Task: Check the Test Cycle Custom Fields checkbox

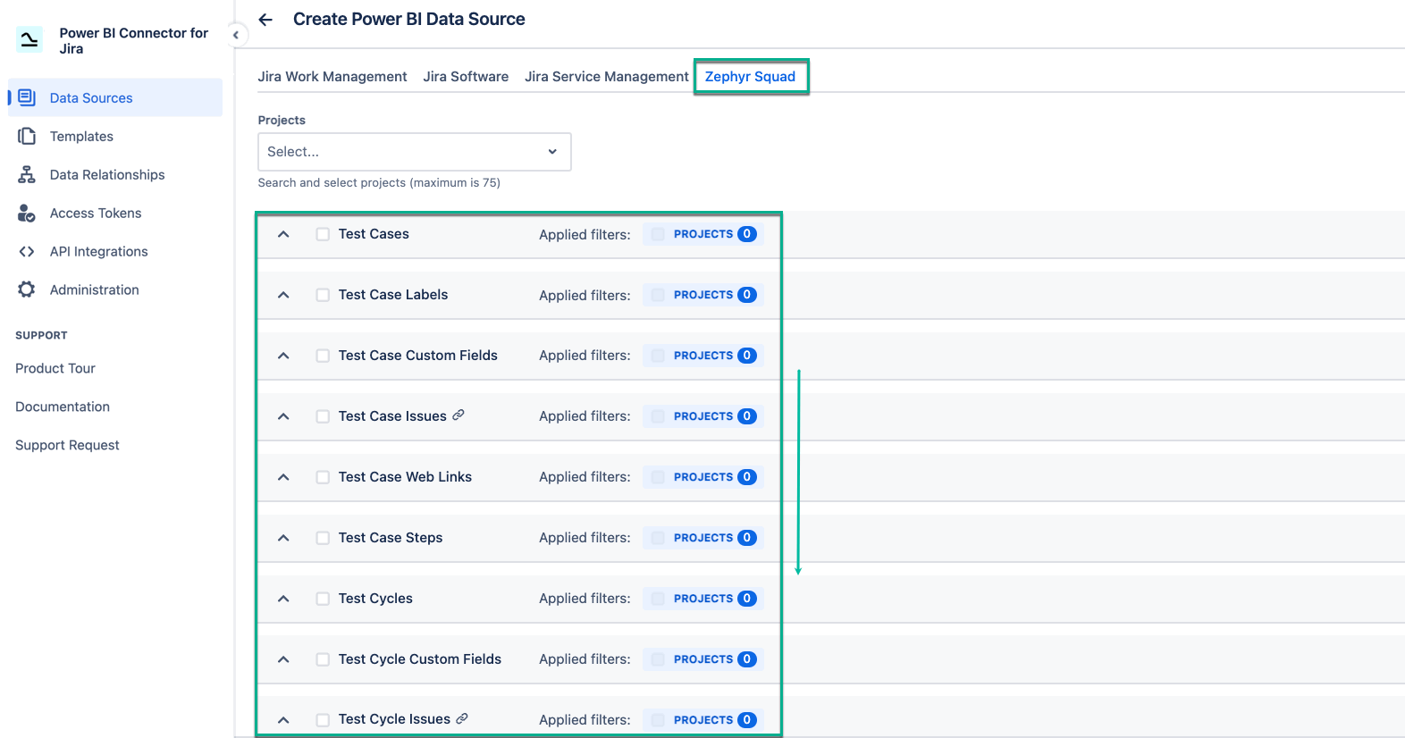Action: tap(323, 659)
